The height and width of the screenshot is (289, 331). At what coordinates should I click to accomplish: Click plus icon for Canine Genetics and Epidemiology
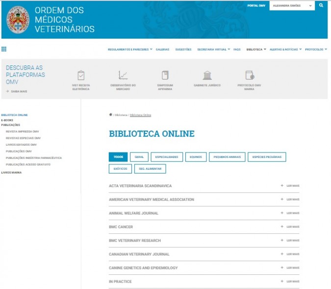tap(282, 267)
